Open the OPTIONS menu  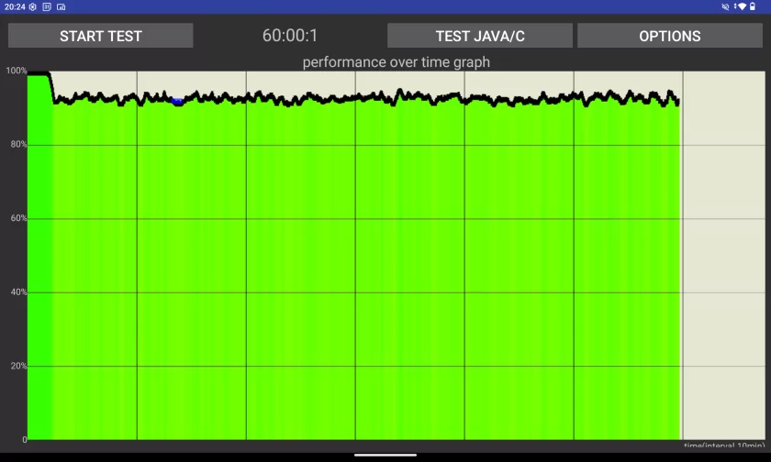coord(669,36)
